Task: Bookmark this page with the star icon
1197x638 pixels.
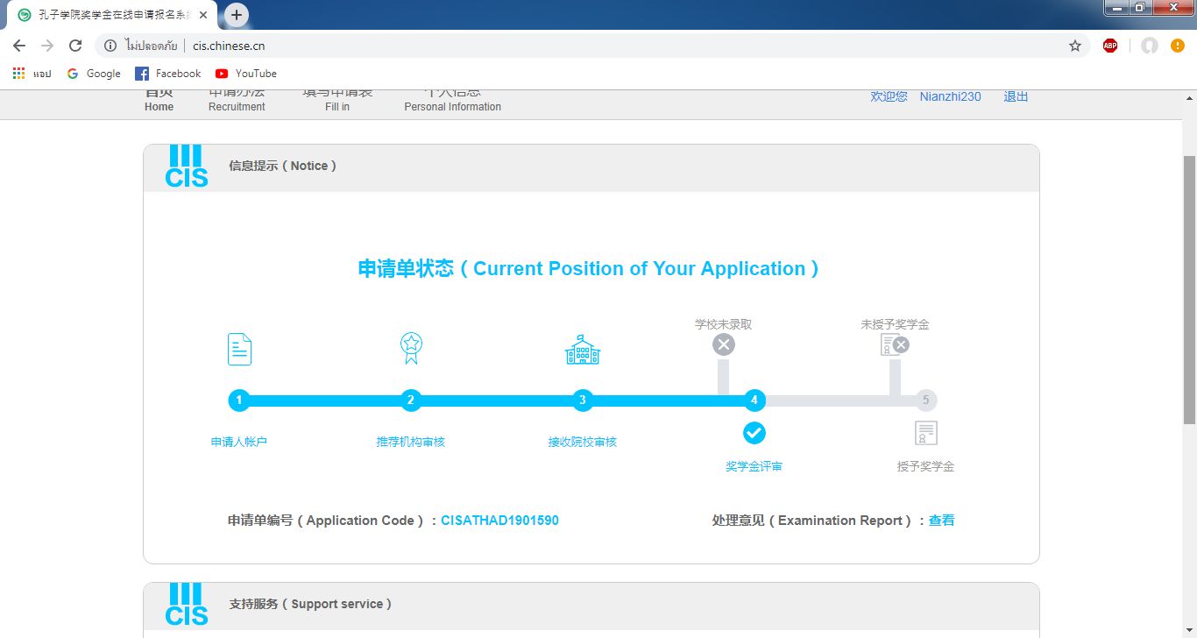Action: pyautogui.click(x=1075, y=46)
